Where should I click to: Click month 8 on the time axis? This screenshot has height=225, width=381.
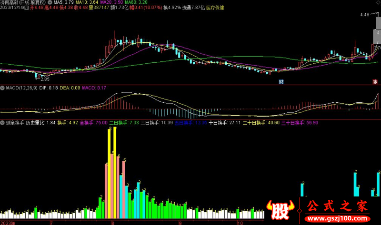click(x=112, y=223)
